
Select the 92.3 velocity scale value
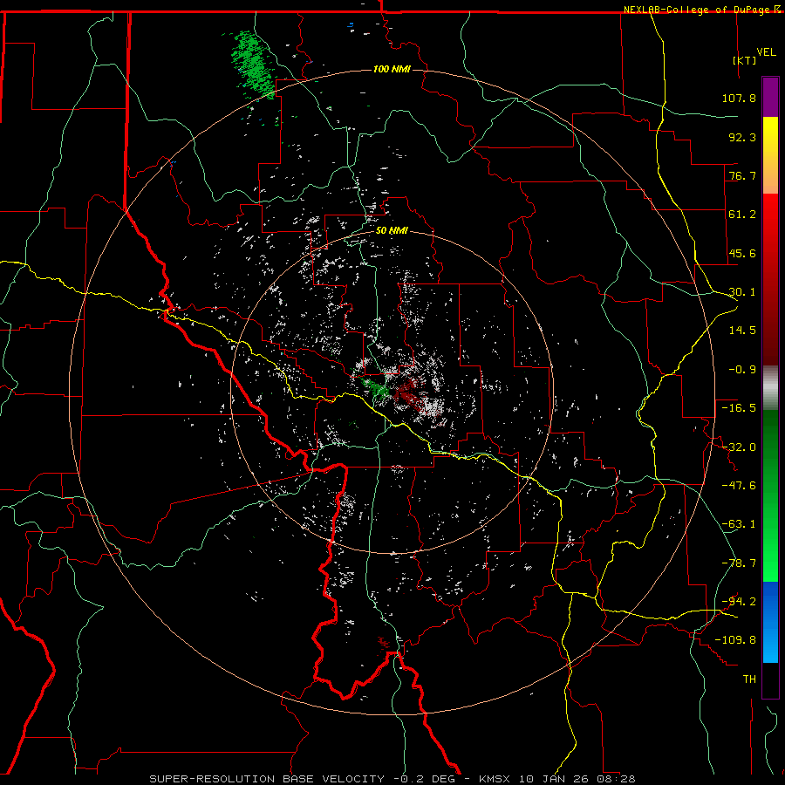pos(742,137)
